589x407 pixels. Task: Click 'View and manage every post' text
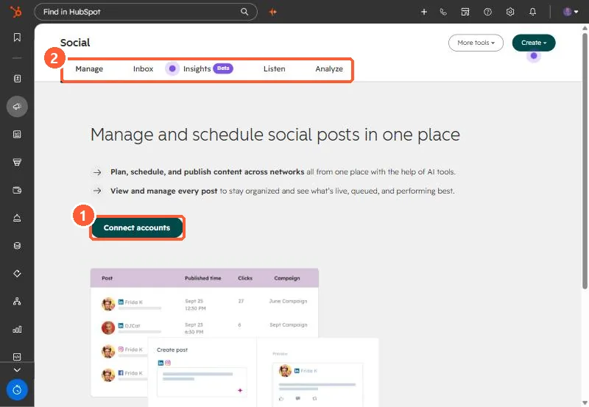tap(163, 191)
